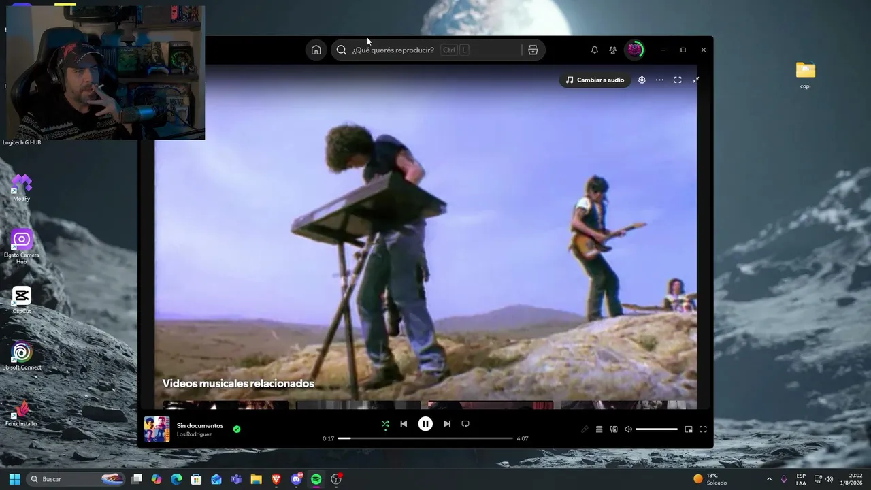Click the magnifier search icon in Spotify
This screenshot has height=490, width=871.
click(342, 50)
